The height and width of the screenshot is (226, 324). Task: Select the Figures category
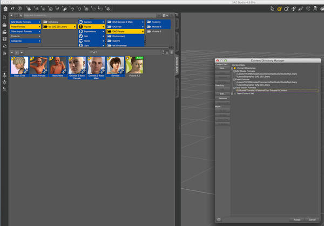click(x=91, y=26)
